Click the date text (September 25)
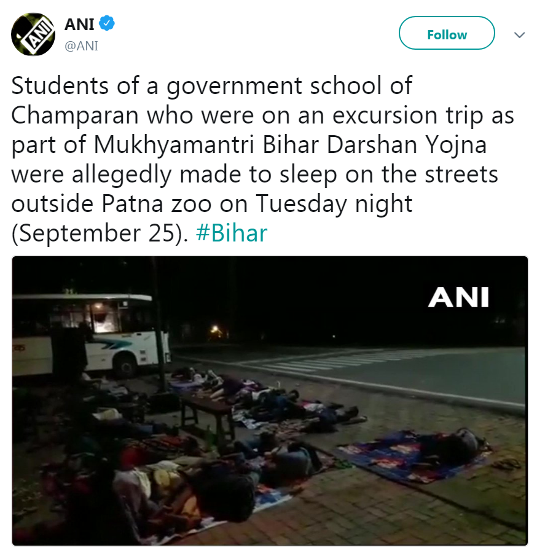 (100, 233)
